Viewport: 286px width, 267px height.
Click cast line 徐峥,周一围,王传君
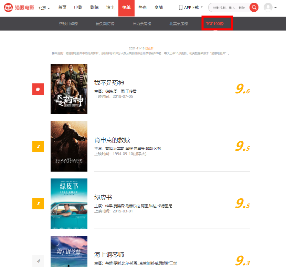(121, 91)
